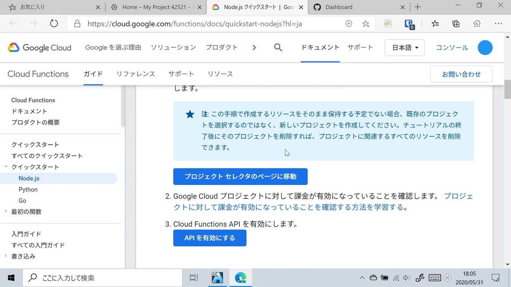Open the Edge Beta taskbar icon
This screenshot has height=287, width=511.
coord(240,278)
